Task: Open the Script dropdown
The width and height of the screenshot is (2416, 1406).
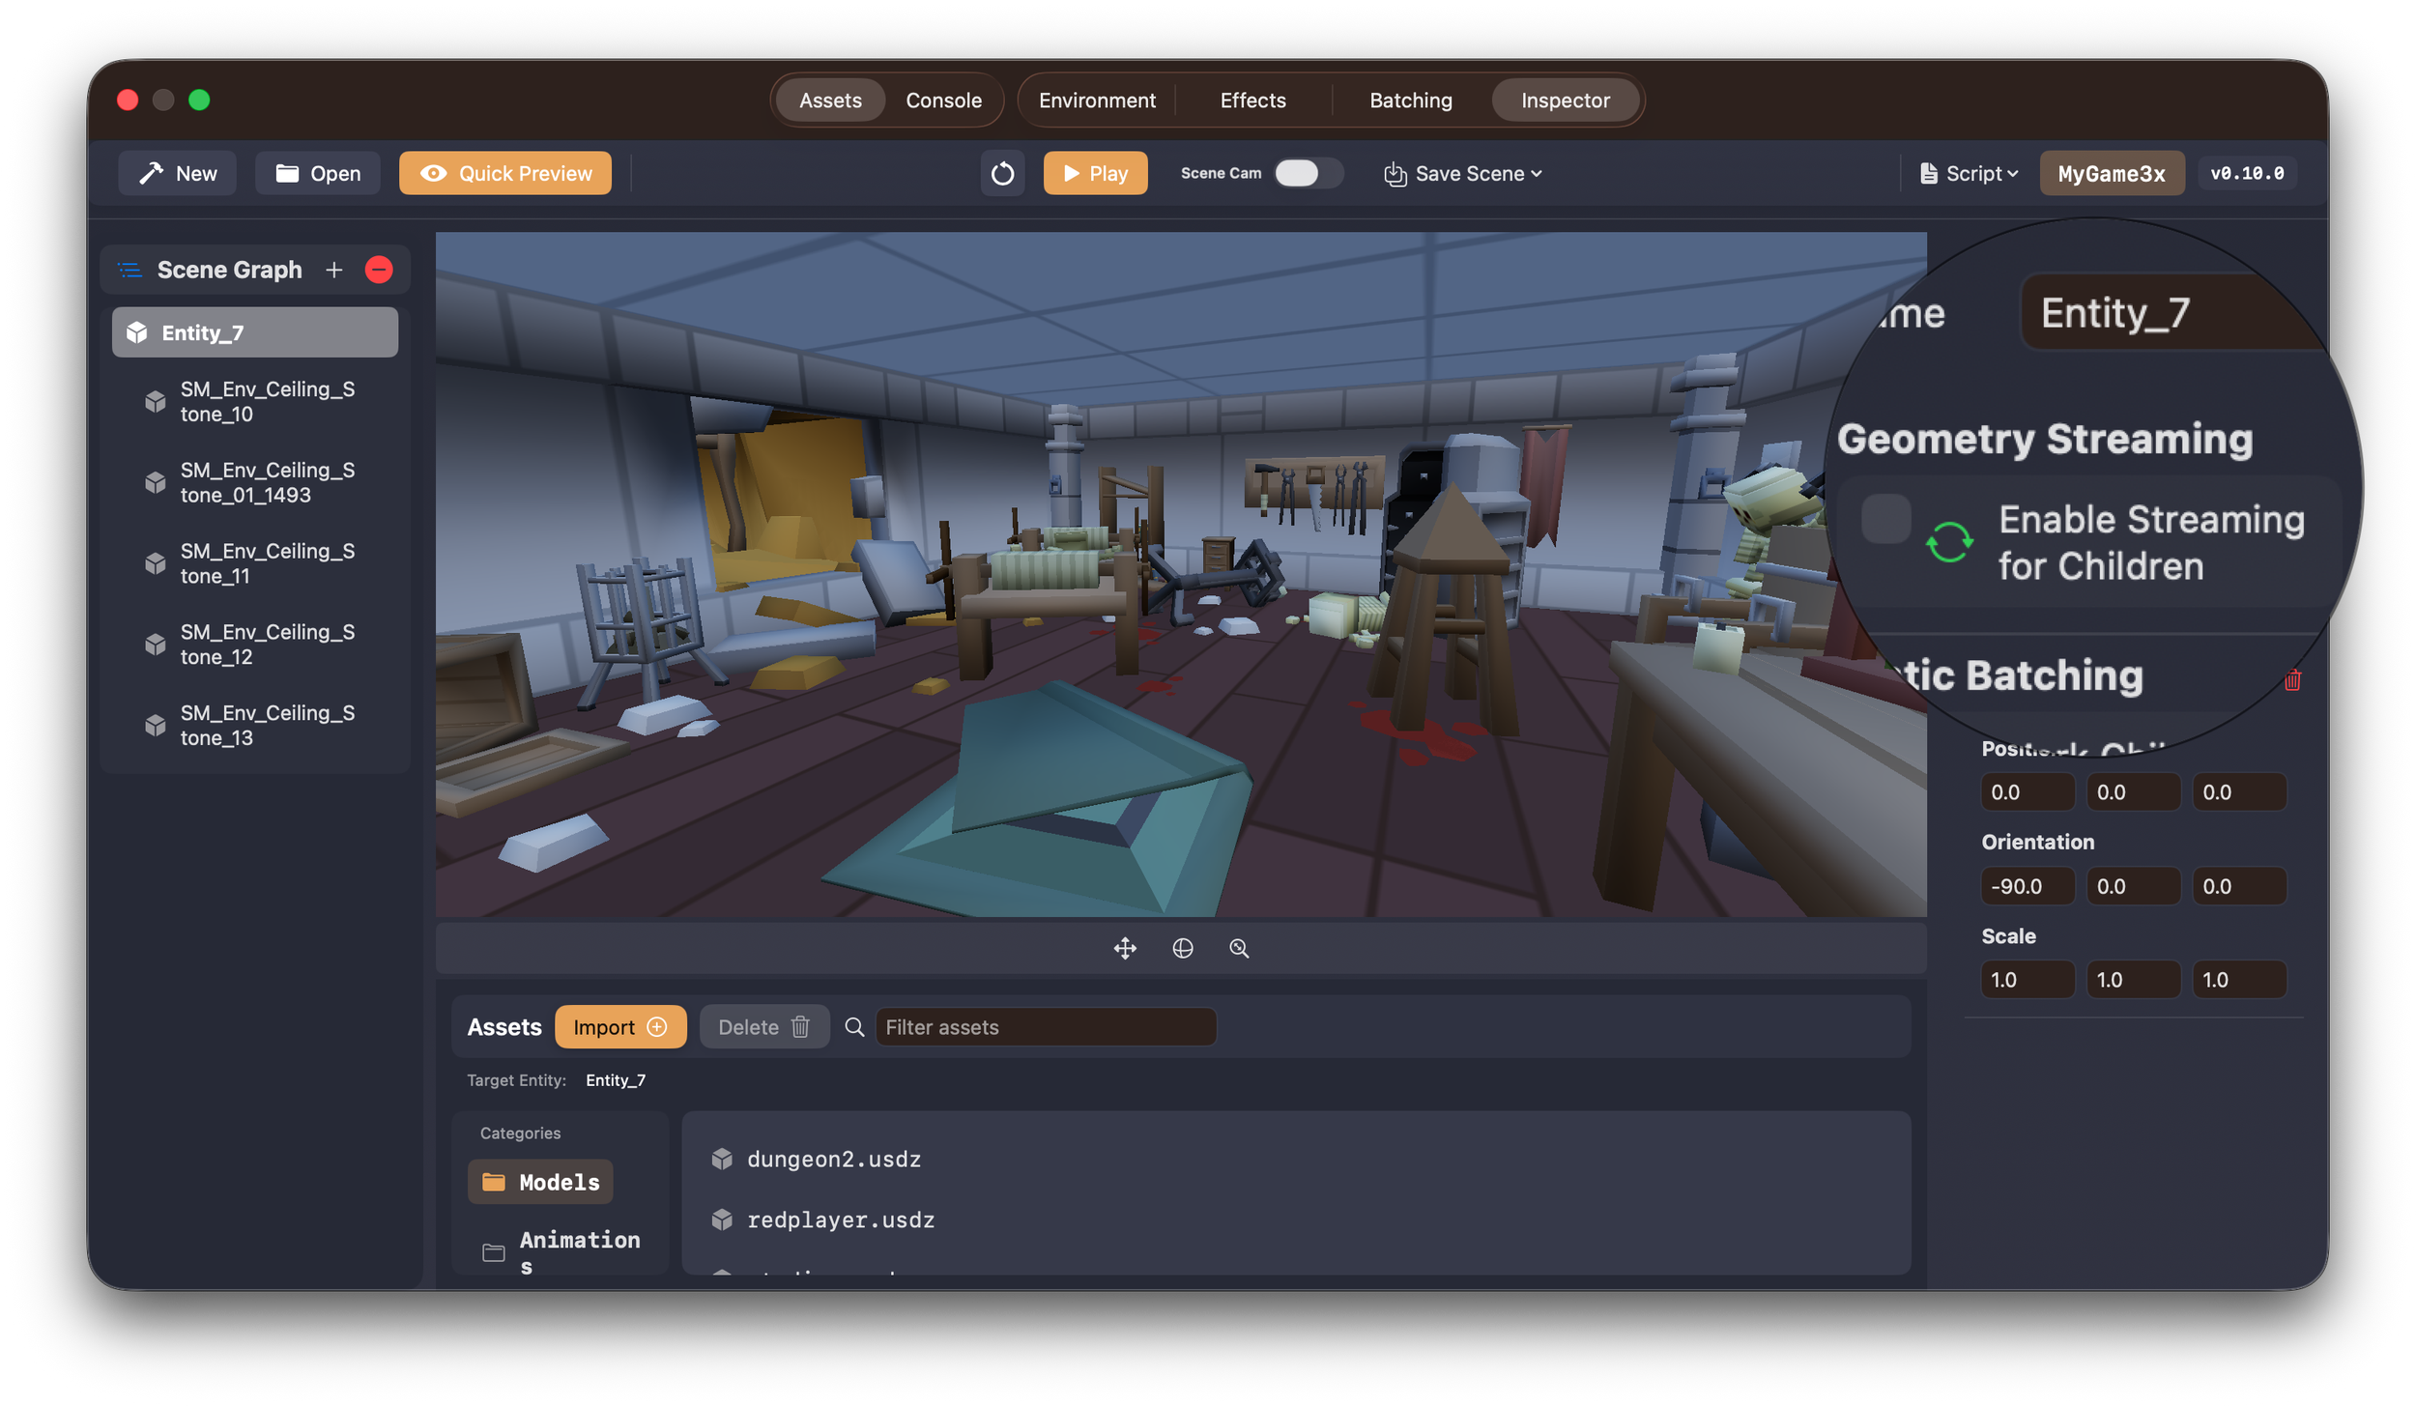Action: click(1966, 173)
